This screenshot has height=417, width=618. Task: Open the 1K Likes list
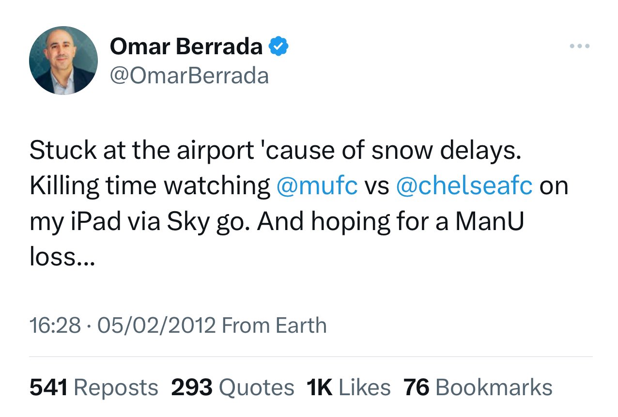pyautogui.click(x=348, y=387)
